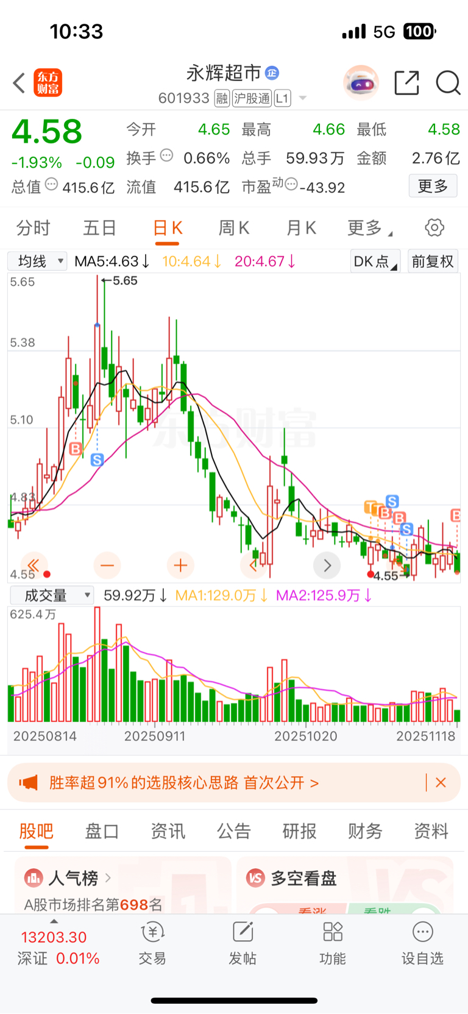
Task: Expand the 更多 chart period menu
Action: tap(370, 228)
